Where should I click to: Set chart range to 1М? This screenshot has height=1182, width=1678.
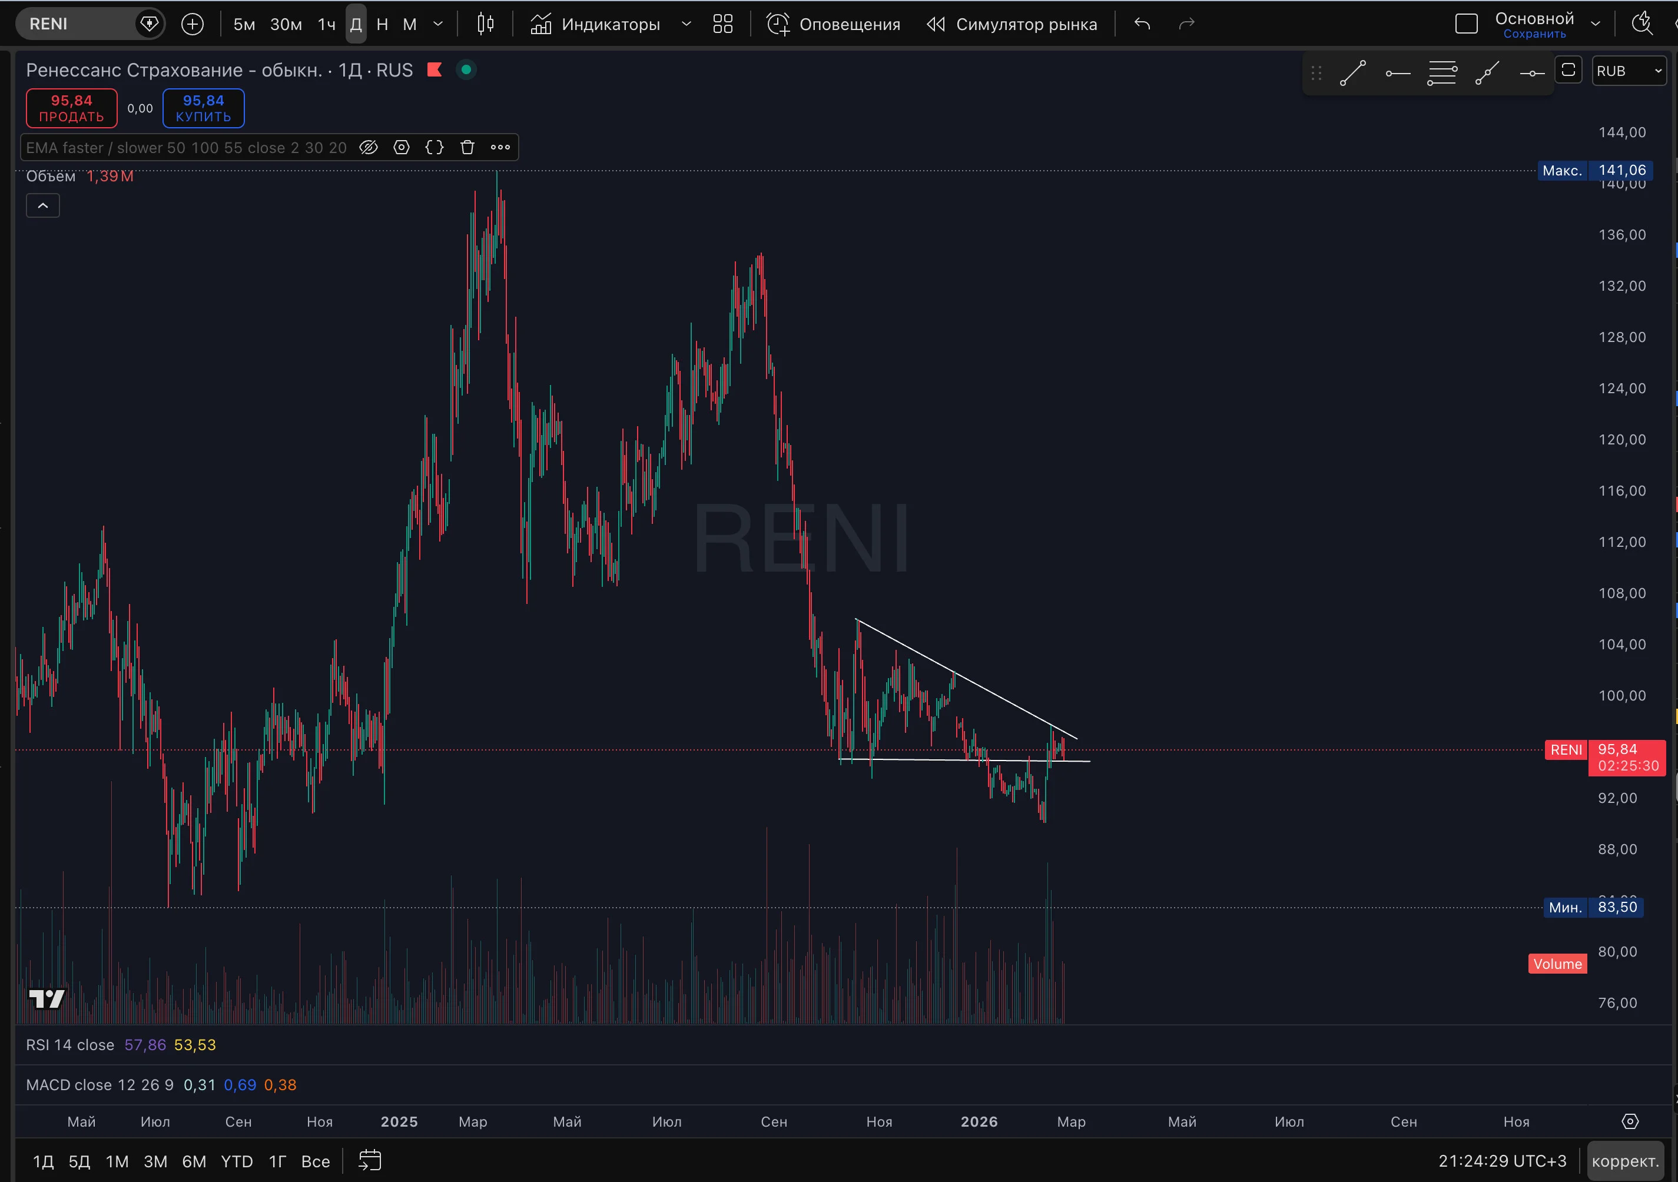(x=117, y=1161)
